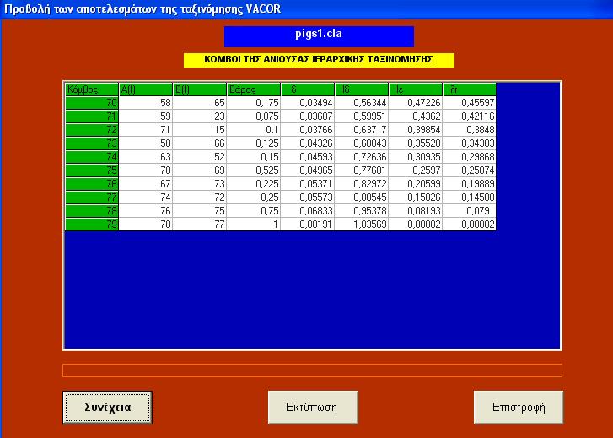613x438 pixels.
Task: Click the Ιε value 0,4362
Action: click(x=415, y=116)
